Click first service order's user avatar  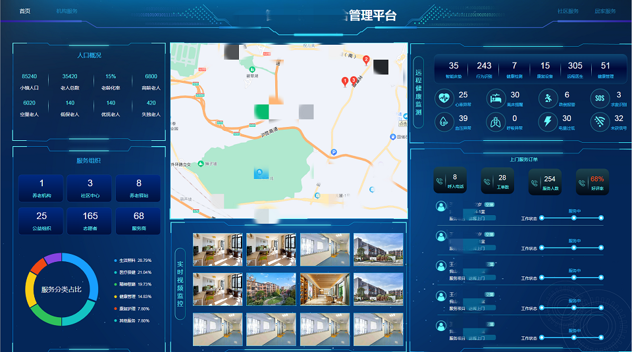point(440,206)
